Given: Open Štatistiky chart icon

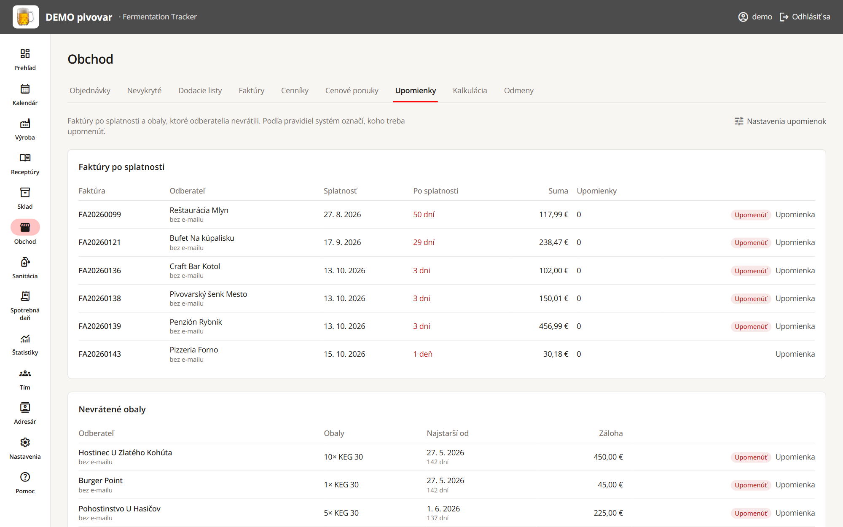Looking at the screenshot, I should (x=25, y=339).
